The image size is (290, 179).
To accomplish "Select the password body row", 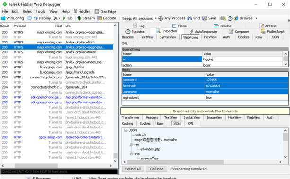I will point(205,80).
